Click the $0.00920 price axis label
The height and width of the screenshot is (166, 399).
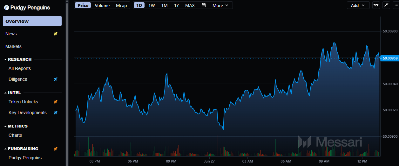(390, 110)
